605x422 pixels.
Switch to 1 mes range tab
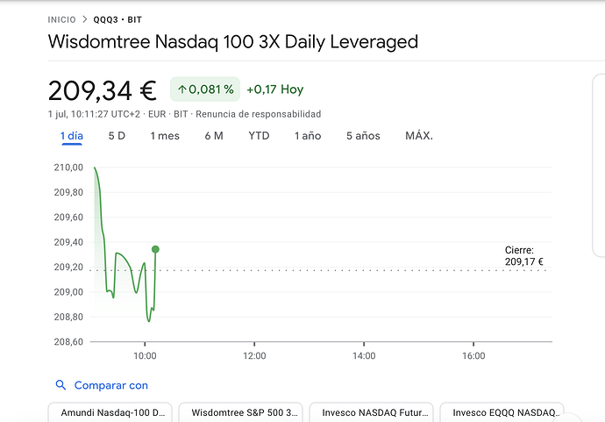165,136
